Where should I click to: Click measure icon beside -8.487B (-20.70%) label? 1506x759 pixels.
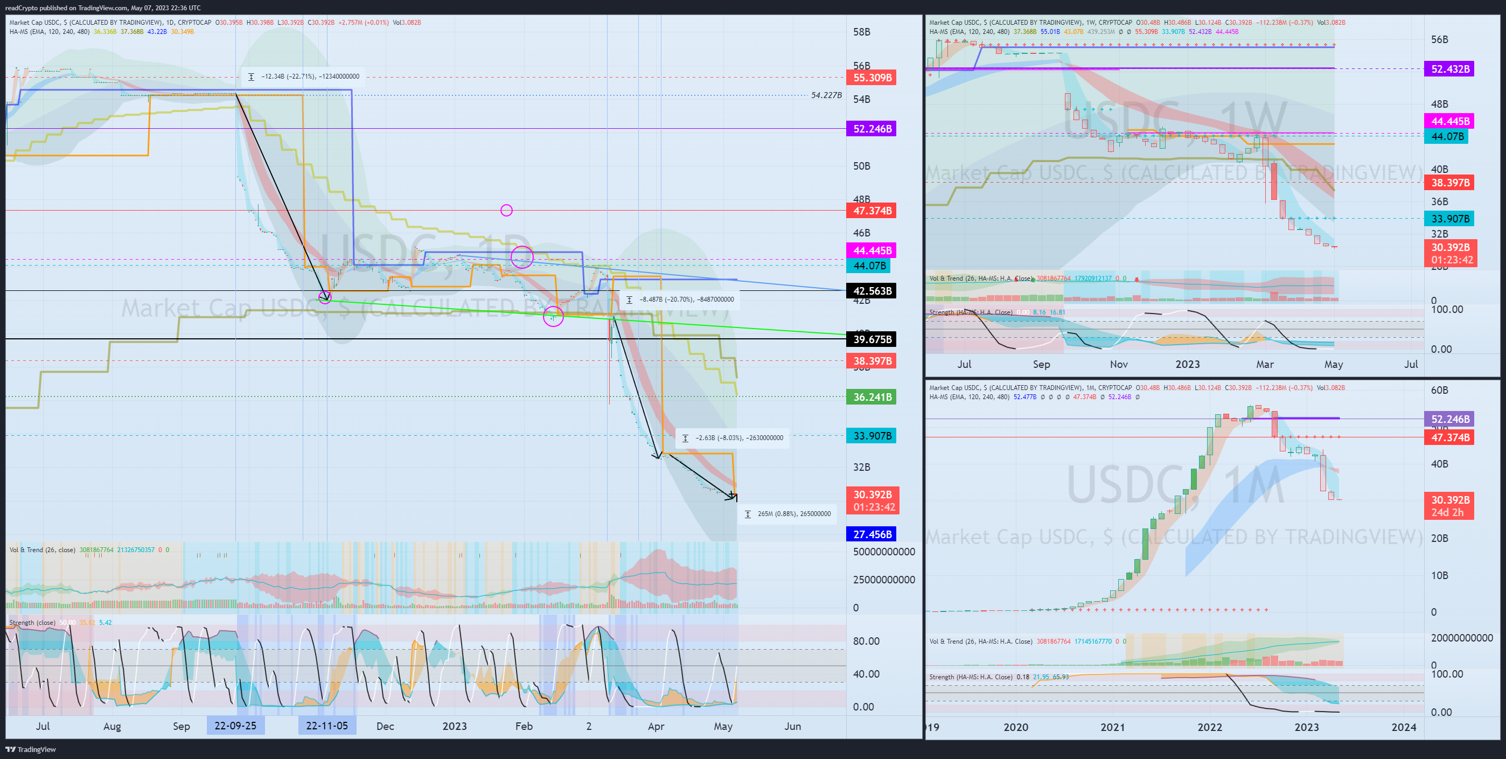point(629,300)
